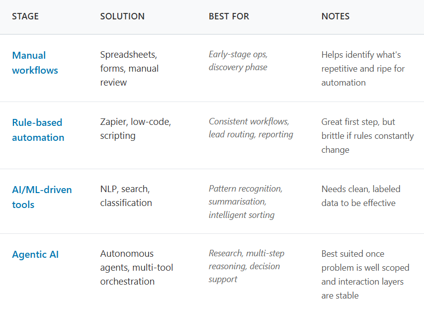Click the 'Great first step, but brittle' note

click(367, 136)
